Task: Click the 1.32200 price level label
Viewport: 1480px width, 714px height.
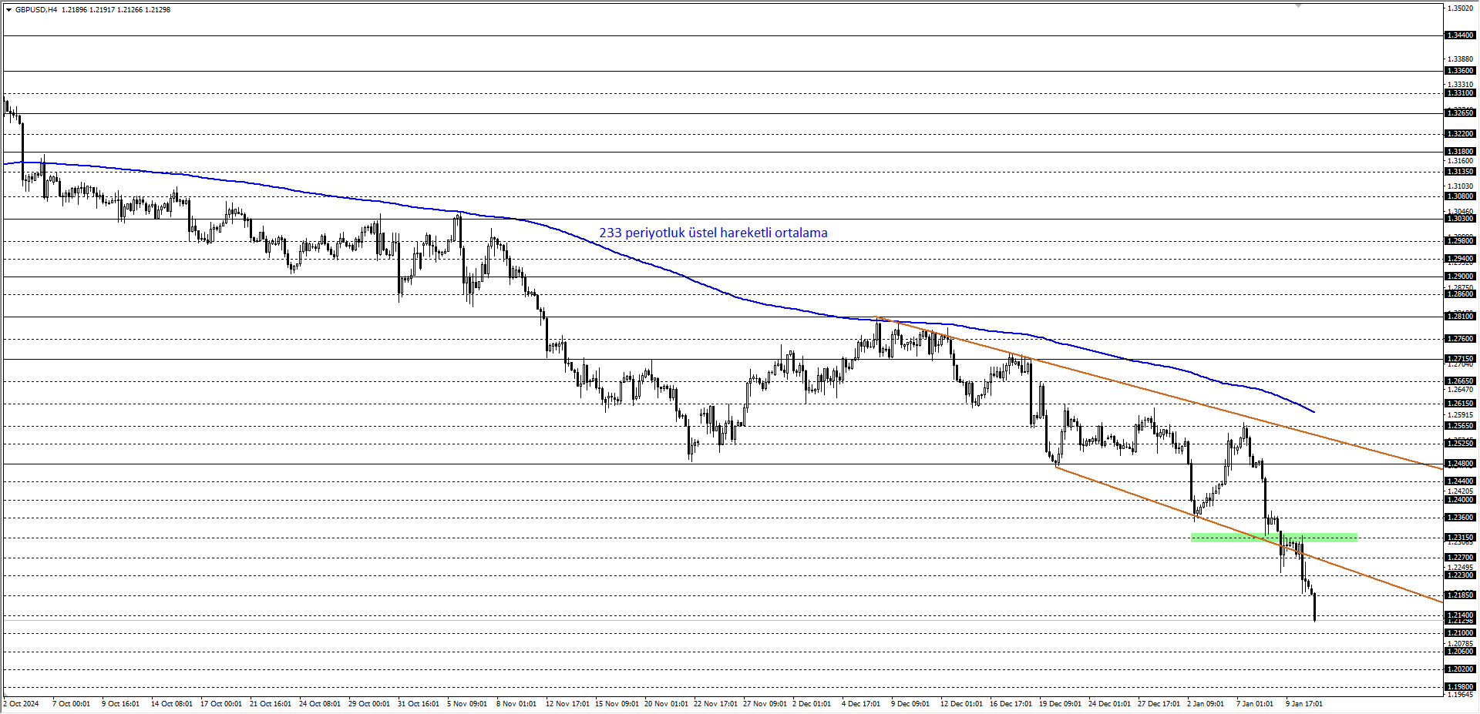Action: click(x=1460, y=134)
